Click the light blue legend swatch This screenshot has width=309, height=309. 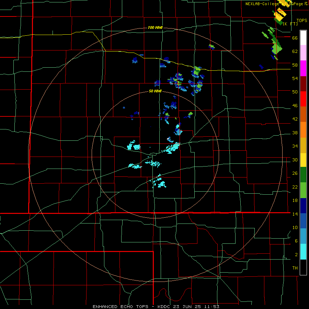pos(303,236)
